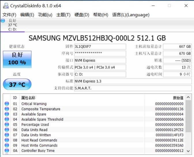The image size is (194, 157).
Task: Click the 670 GB host writes value
Action: [x=177, y=53]
